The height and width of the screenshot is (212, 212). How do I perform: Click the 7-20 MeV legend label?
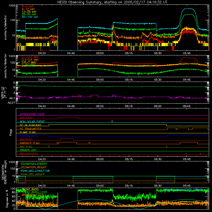(x=28, y=65)
